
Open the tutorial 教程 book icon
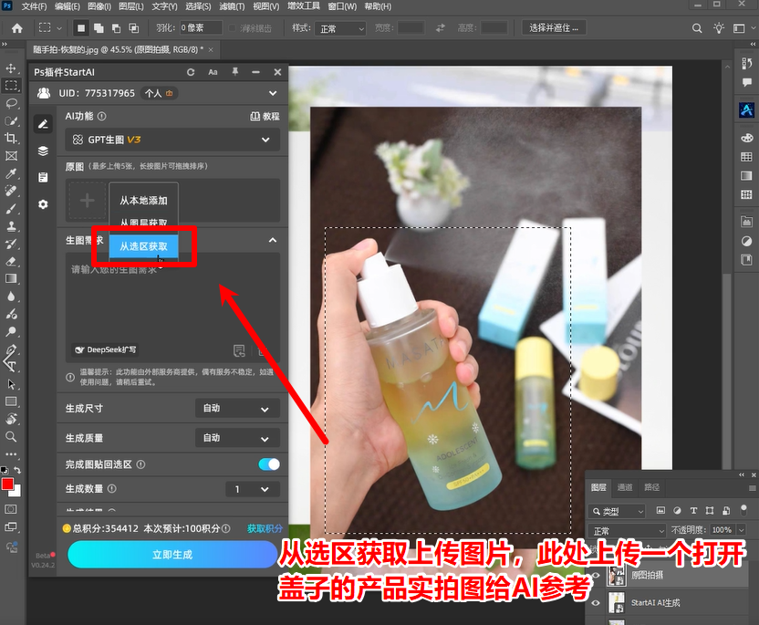tap(265, 116)
